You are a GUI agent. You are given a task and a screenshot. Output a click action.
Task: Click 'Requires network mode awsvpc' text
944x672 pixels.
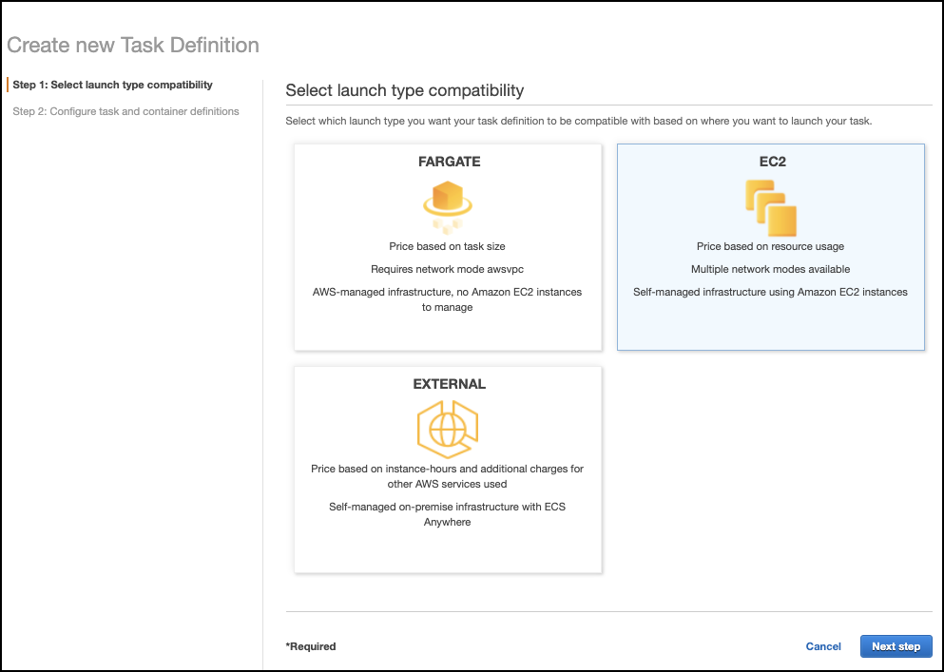point(448,269)
